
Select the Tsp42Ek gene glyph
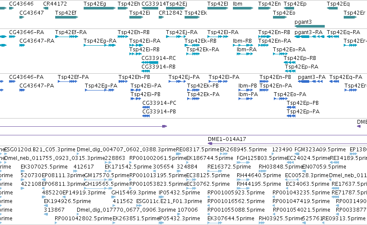coord(192,17)
